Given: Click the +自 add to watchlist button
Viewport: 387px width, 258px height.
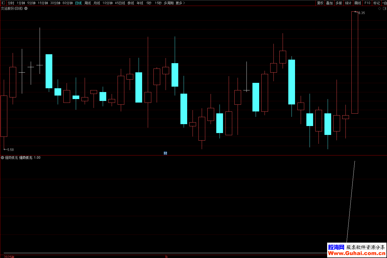Looking at the screenshot, I should point(384,3).
